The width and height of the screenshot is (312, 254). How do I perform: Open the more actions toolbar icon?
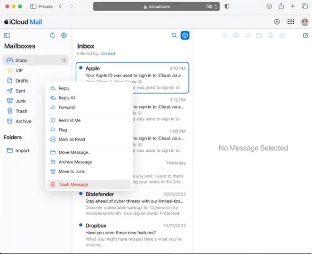click(282, 36)
